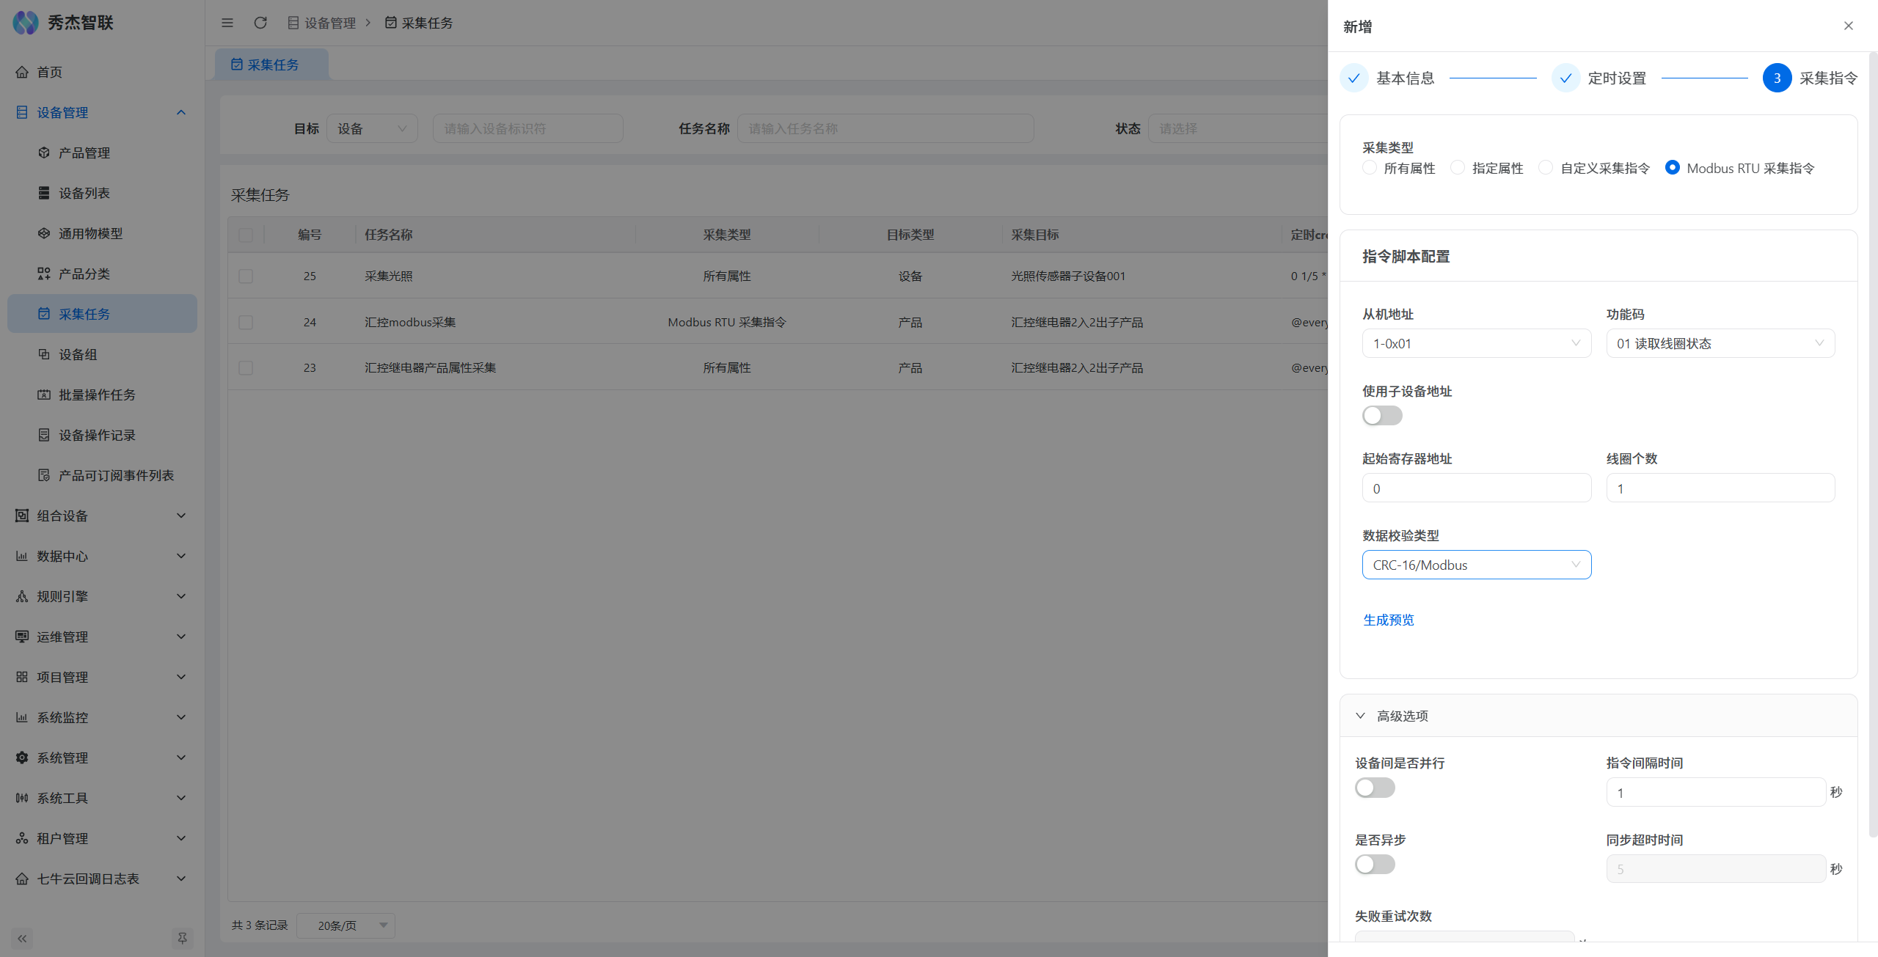Click the 设备列表 sidebar icon
This screenshot has height=957, width=1878.
point(44,193)
